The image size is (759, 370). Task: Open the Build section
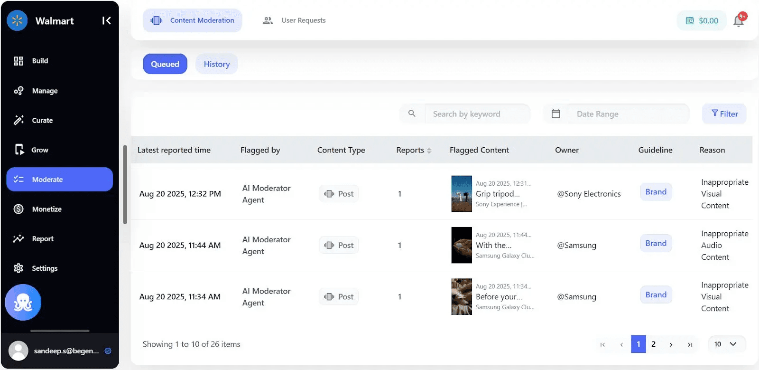pyautogui.click(x=59, y=61)
